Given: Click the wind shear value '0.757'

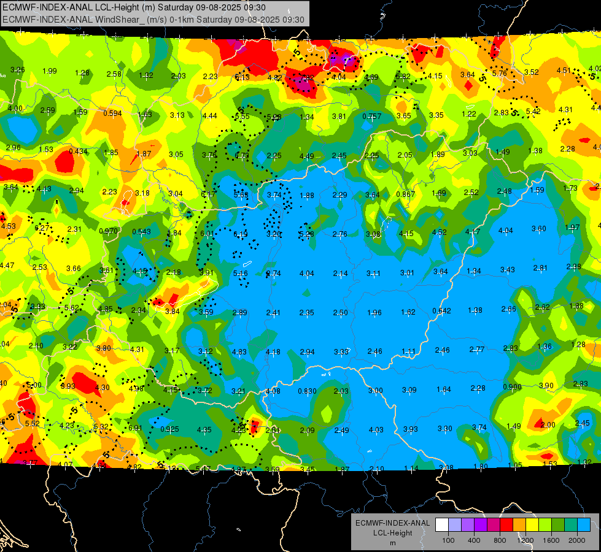Looking at the screenshot, I should click(372, 116).
